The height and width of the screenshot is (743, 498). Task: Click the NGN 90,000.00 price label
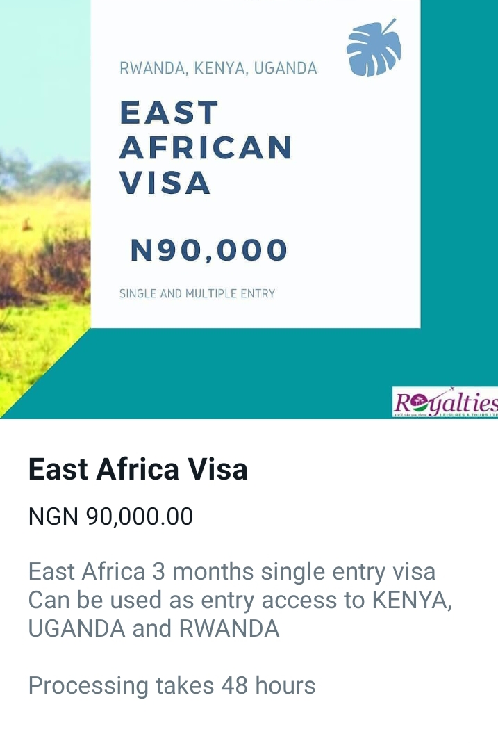110,516
